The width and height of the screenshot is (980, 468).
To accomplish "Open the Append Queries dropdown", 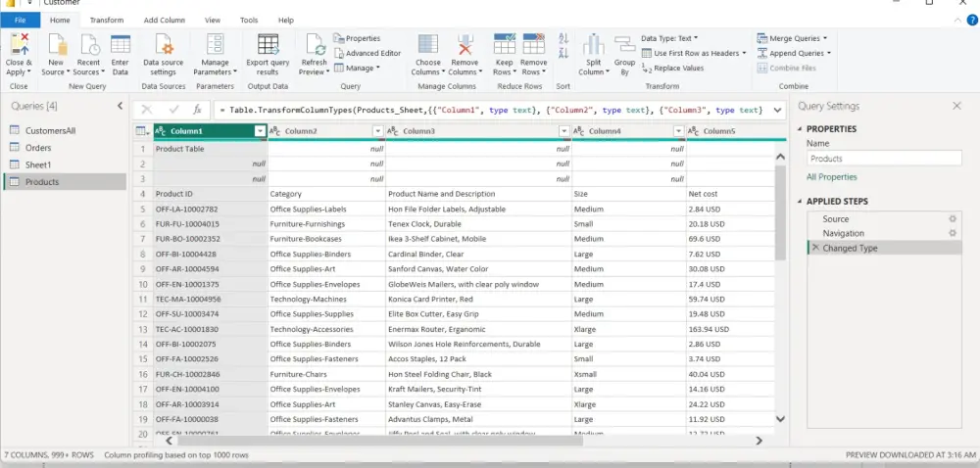I will tap(794, 53).
